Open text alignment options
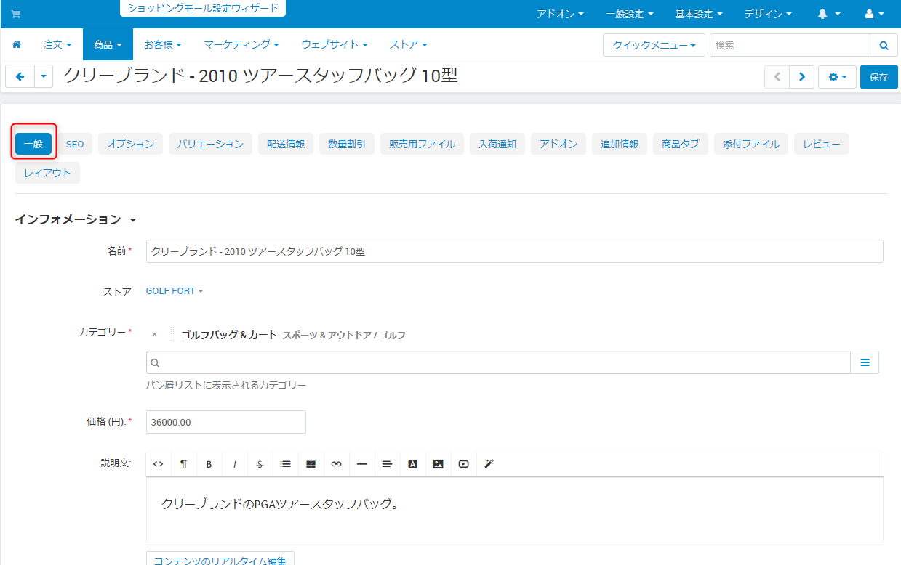This screenshot has width=901, height=565. (387, 464)
